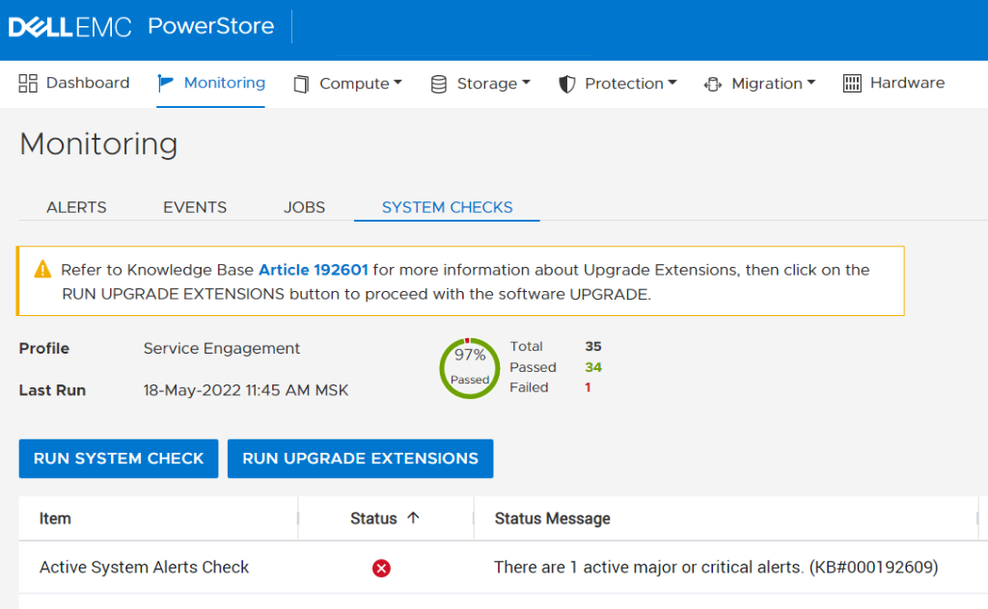Screen dimensions: 988x609
Task: Expand the Compute dropdown menu
Action: coord(398,83)
